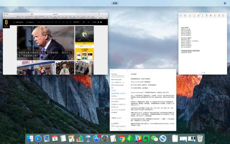Click 'Amazon Music Unlimited' text in Pages document
Image resolution: width=230 pixels, height=144 pixels.
(190, 51)
